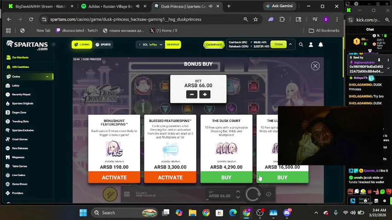Open the Chrome profile avatar D
Image resolution: width=392 pixels, height=220 pixels.
tap(326, 19)
